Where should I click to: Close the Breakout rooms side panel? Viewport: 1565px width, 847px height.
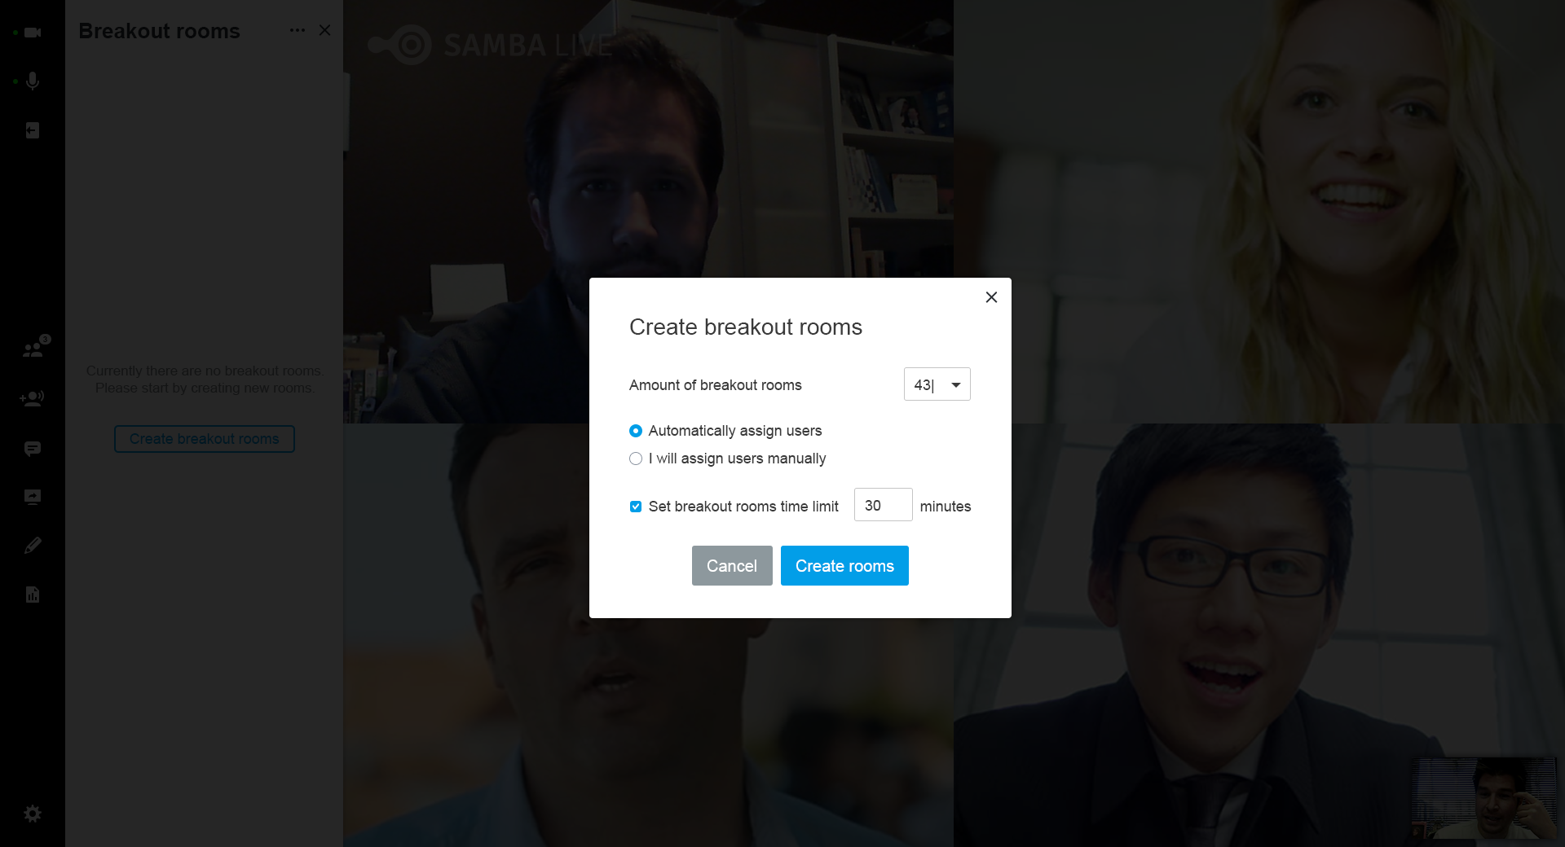324,30
